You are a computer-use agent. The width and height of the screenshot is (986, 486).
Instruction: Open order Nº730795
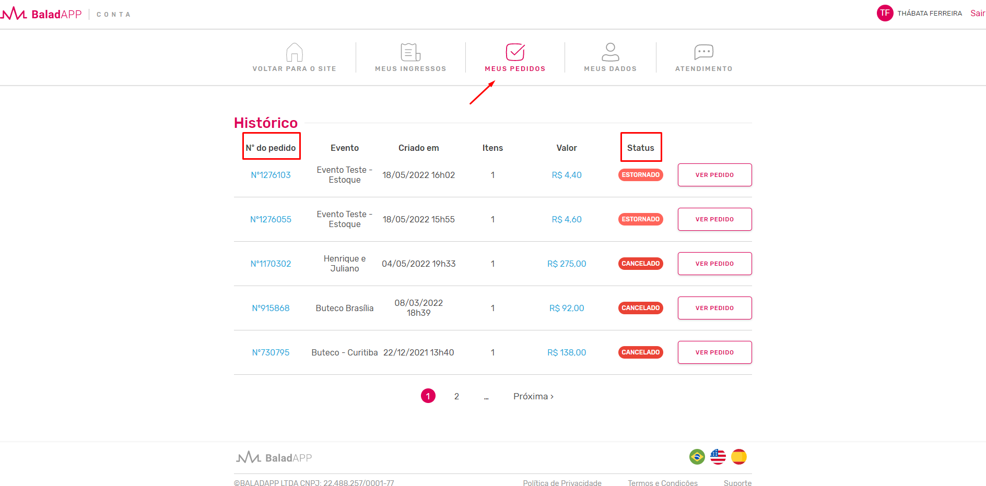(x=271, y=352)
